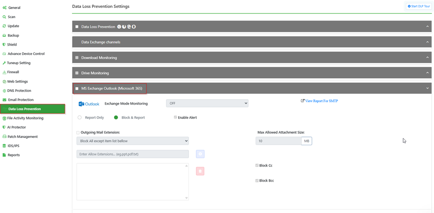Viewport: 434px width, 213px height.
Task: Click the Firefox browser icon in DLP header
Action: point(124,27)
